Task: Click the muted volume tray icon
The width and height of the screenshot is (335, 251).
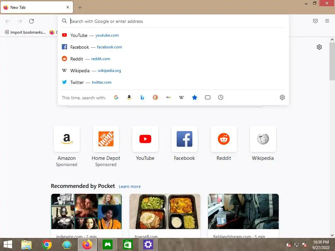Action: tap(289, 245)
